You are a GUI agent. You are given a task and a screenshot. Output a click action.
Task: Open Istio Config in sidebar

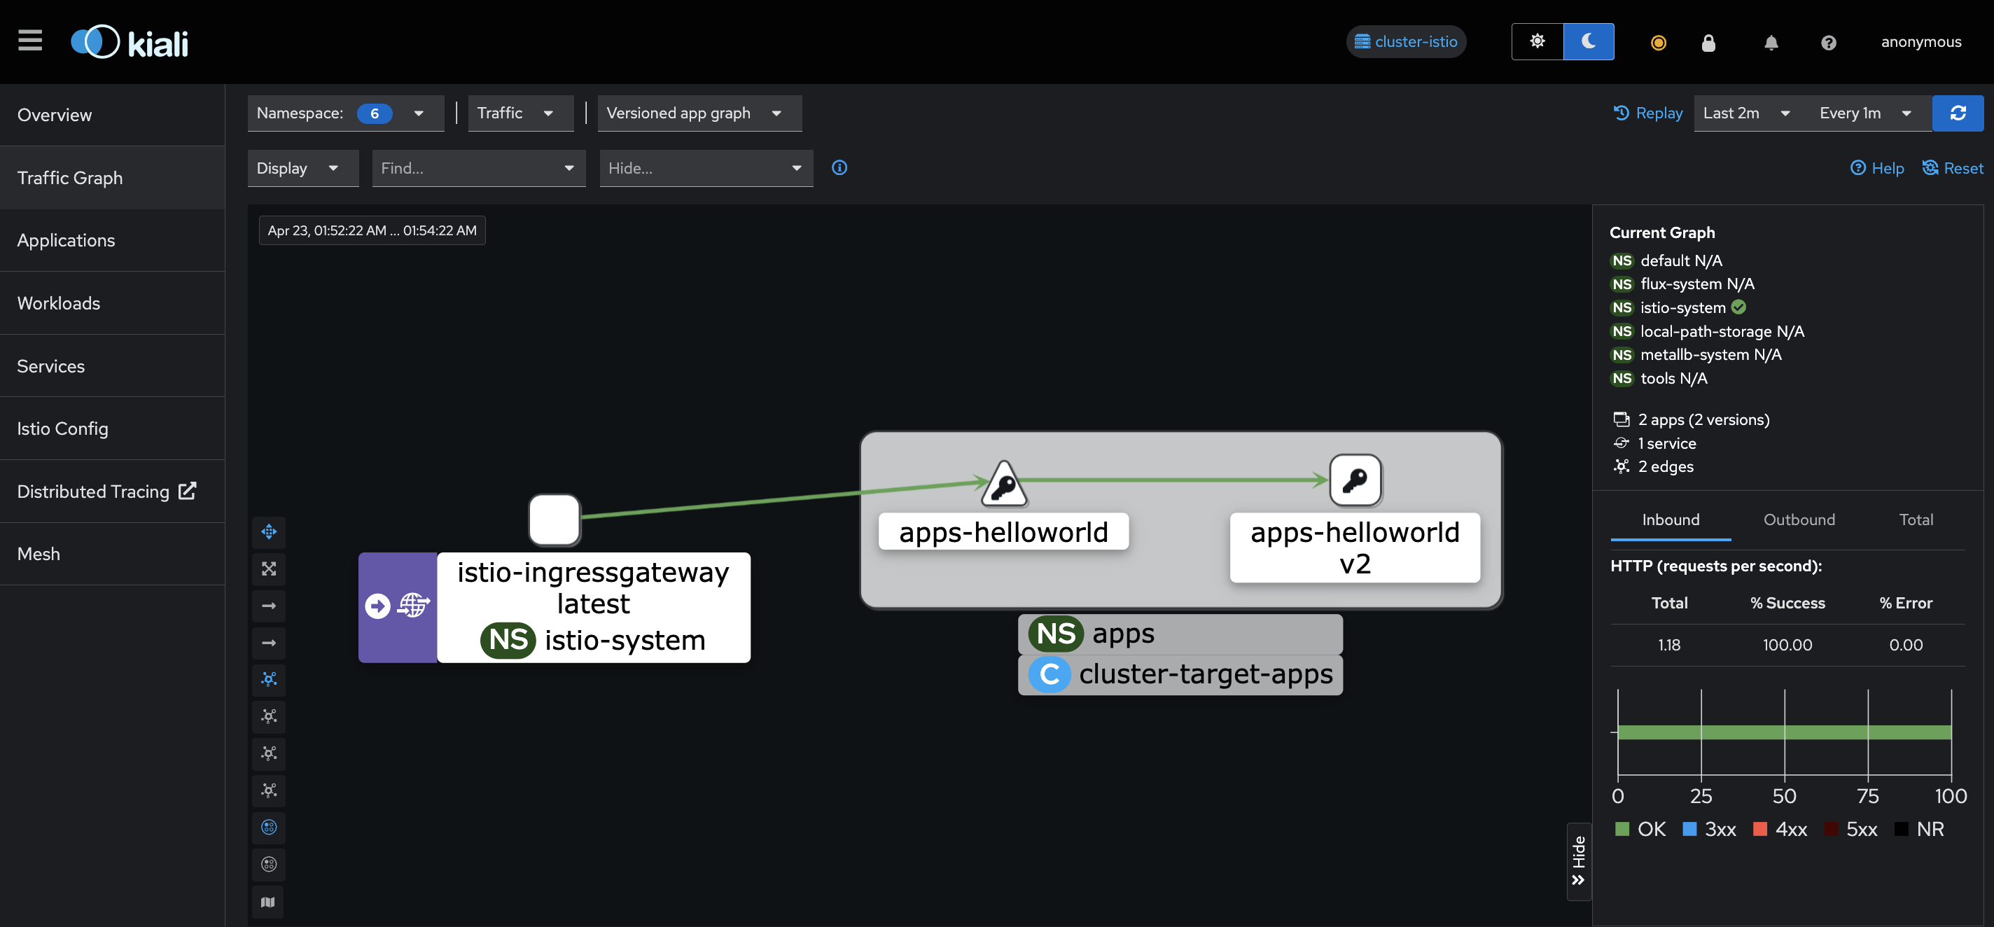63,428
